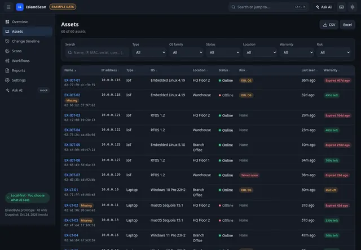The height and width of the screenshot is (250, 361).
Task: Collapse sidebar with hamburger menu icon
Action: 8,7
